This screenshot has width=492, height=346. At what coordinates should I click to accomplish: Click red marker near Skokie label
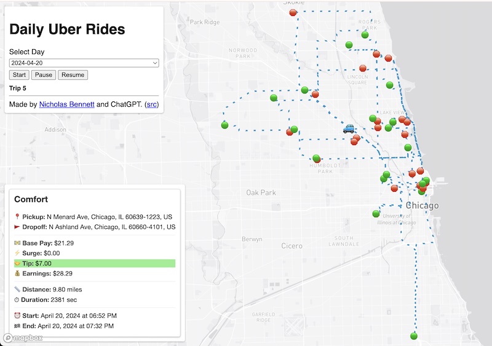[x=293, y=12]
